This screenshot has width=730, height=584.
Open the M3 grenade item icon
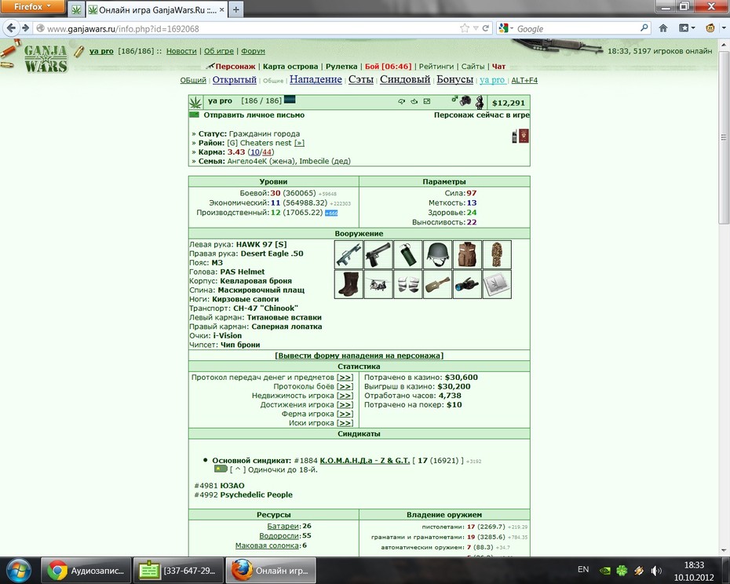pos(408,255)
